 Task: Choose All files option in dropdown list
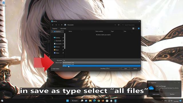point(101,66)
